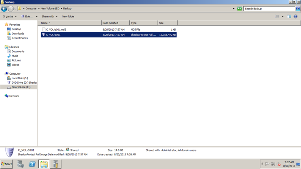Open DVD Drive (D:) ShadowProtect
The image size is (301, 169).
[x=24, y=83]
